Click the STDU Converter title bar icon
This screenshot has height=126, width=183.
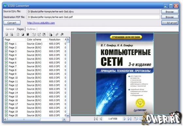(x=5, y=6)
